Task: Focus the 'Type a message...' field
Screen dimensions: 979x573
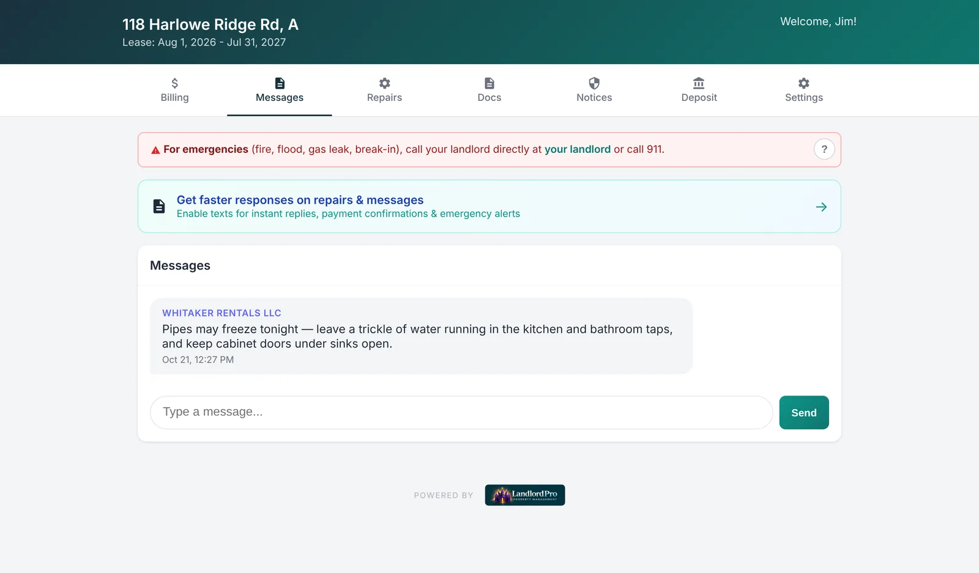Action: (461, 412)
